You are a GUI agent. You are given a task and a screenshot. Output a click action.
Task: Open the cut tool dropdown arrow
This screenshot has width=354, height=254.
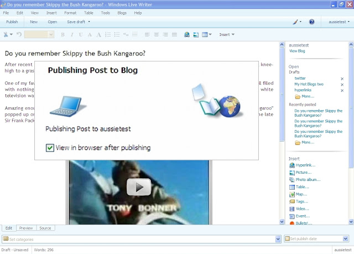11,34
